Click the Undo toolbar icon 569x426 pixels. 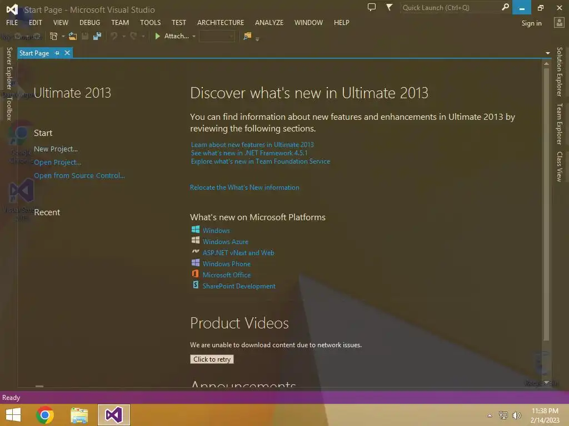(114, 36)
